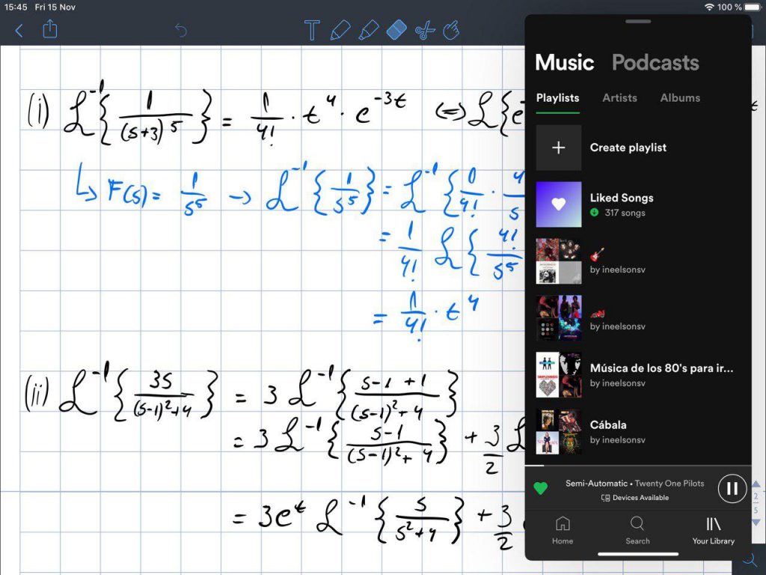This screenshot has height=575, width=766.
Task: Open Spotify Search tab
Action: click(637, 529)
